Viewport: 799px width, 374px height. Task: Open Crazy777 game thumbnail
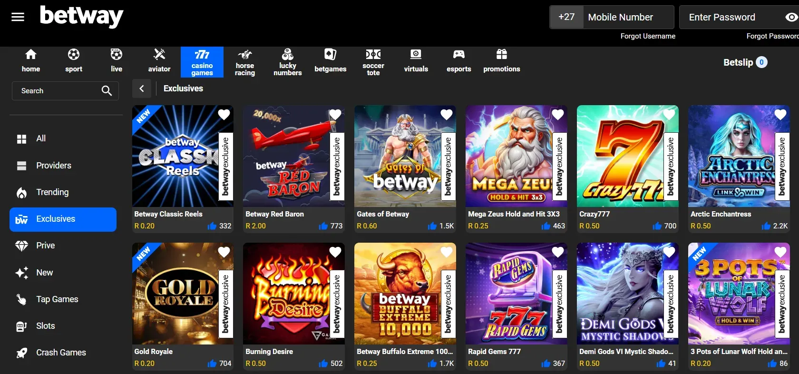tap(628, 156)
